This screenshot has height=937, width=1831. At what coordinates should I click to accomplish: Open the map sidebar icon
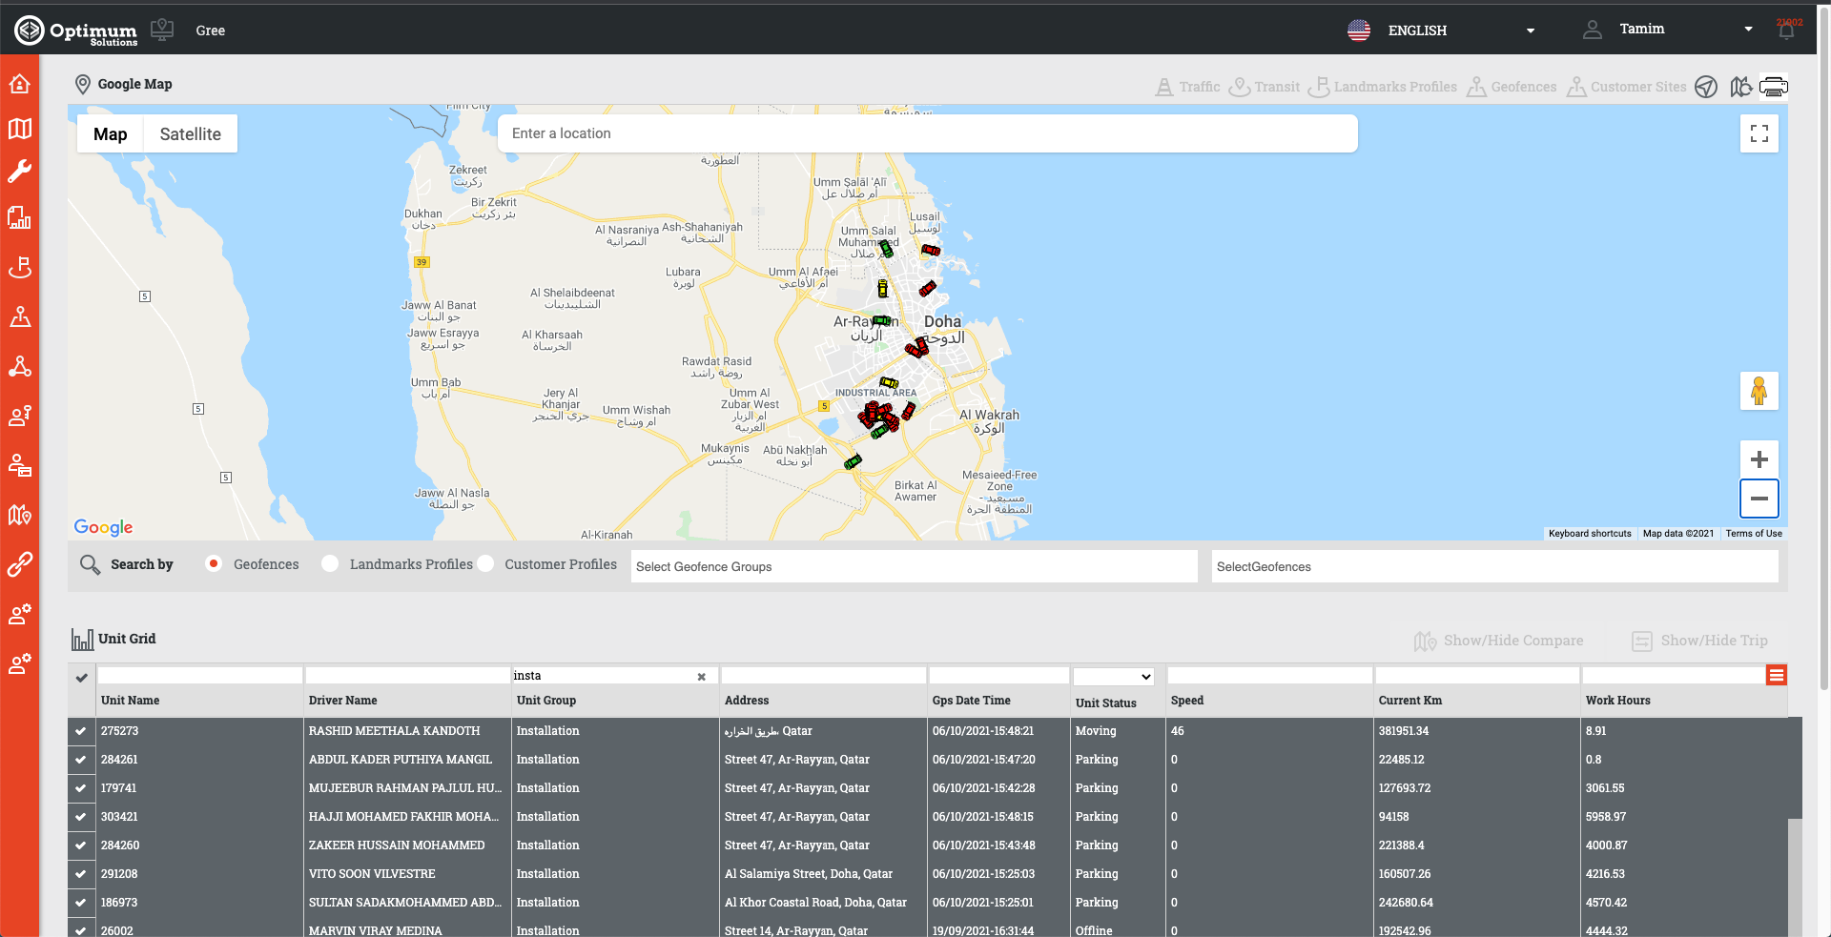[x=20, y=129]
